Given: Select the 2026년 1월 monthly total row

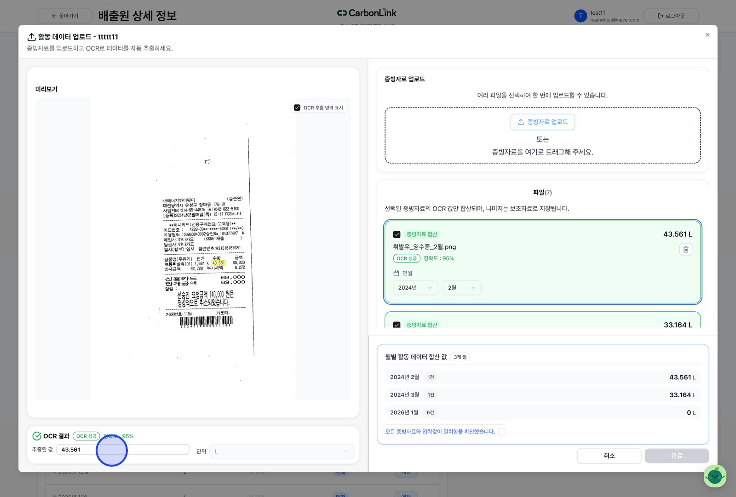Looking at the screenshot, I should click(542, 412).
